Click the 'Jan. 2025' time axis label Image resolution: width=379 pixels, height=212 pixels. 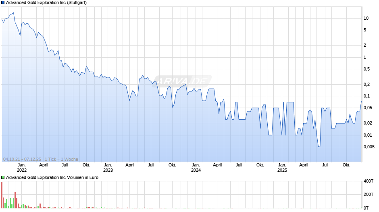point(282,168)
